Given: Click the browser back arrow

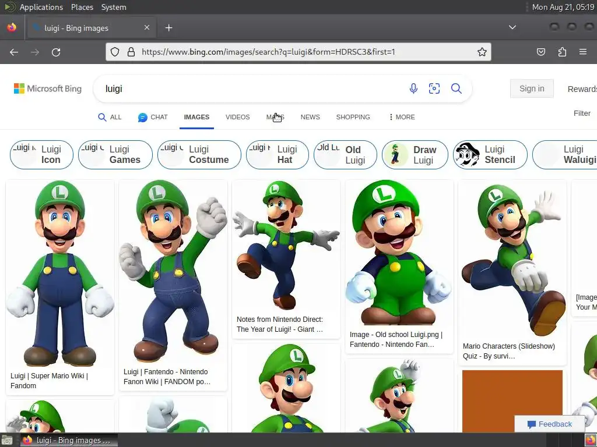Looking at the screenshot, I should (x=14, y=52).
